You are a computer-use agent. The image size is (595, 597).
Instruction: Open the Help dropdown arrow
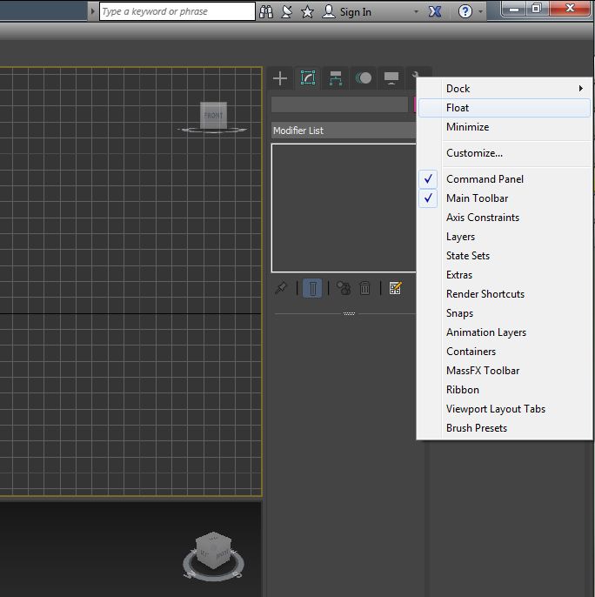481,11
